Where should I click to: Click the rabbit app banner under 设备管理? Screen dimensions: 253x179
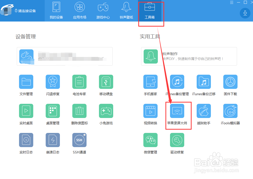[x=65, y=56]
